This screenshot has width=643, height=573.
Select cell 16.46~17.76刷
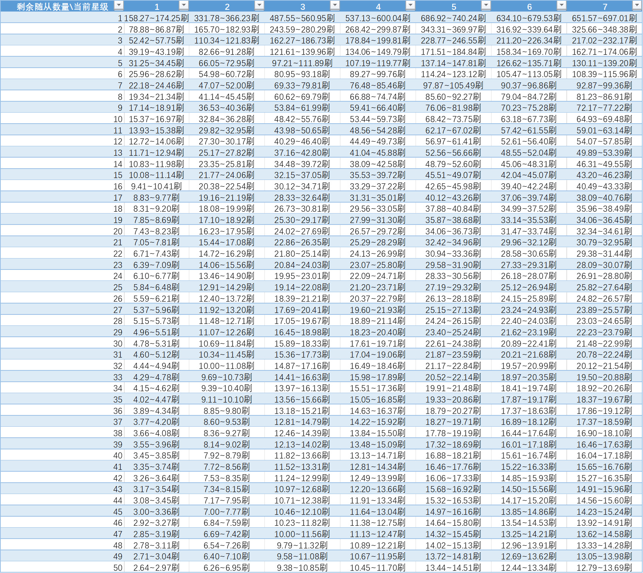pos(453,466)
